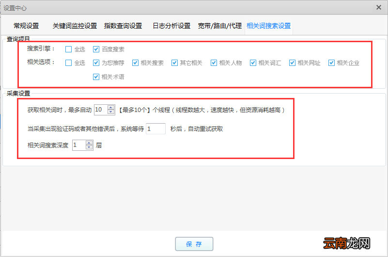Select the 宽带/路由/代理 tab
Image resolution: width=388 pixels, height=257 pixels.
point(220,26)
